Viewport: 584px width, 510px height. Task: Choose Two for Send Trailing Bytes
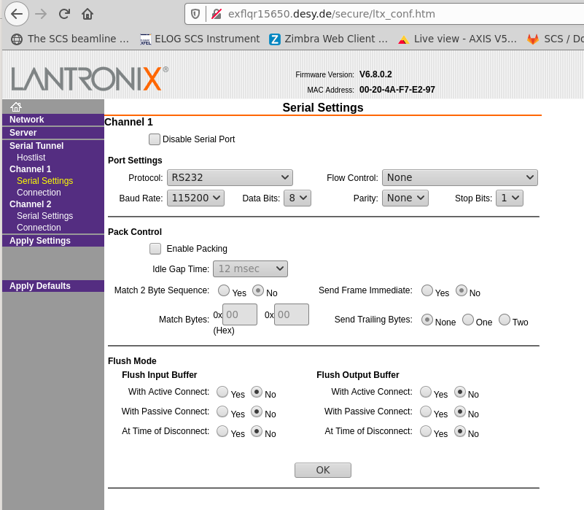click(505, 320)
